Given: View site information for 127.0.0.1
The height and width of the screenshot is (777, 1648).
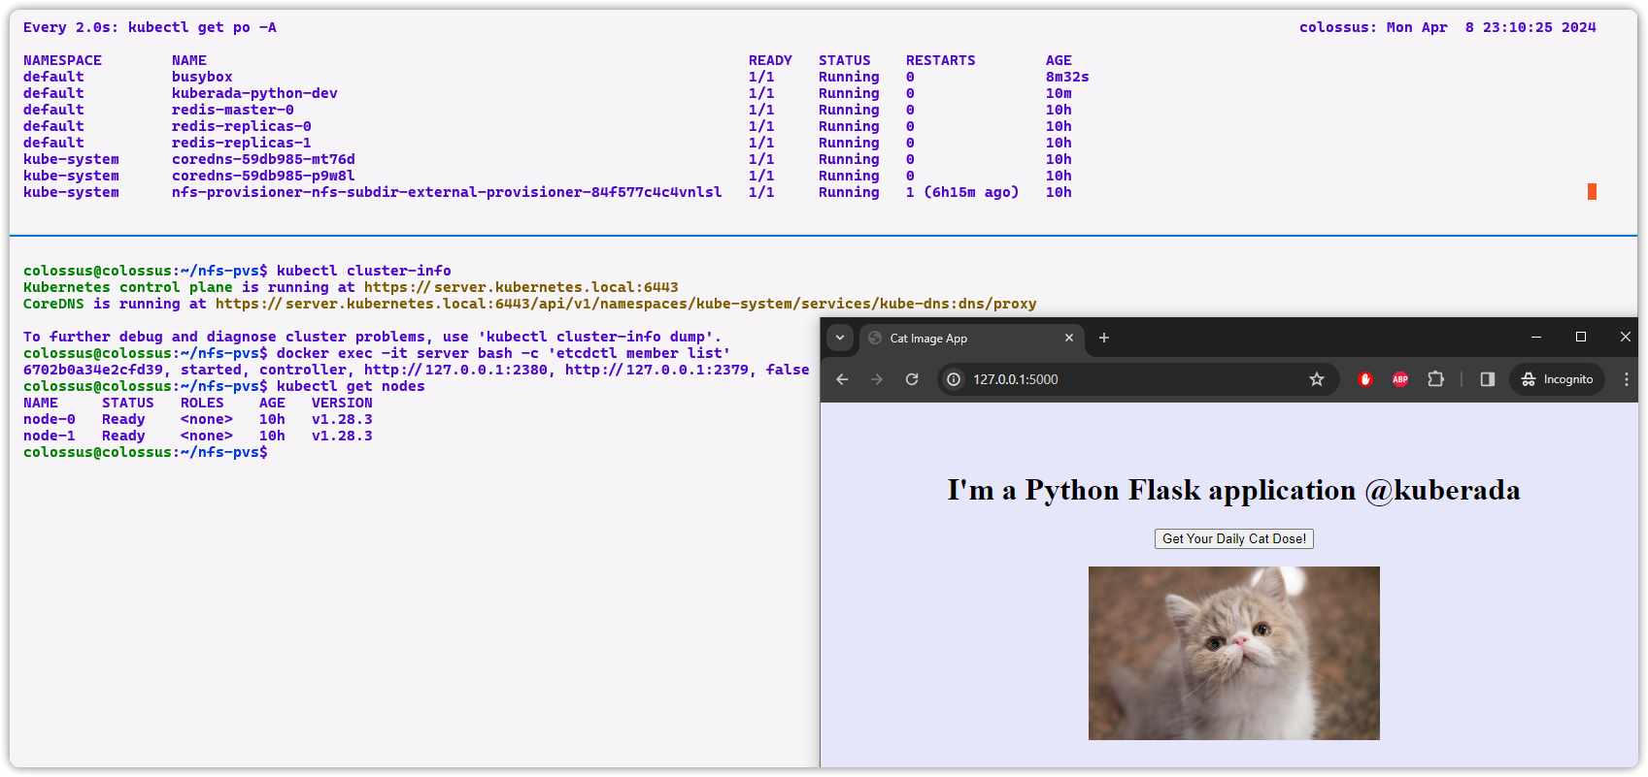Looking at the screenshot, I should click(x=954, y=379).
